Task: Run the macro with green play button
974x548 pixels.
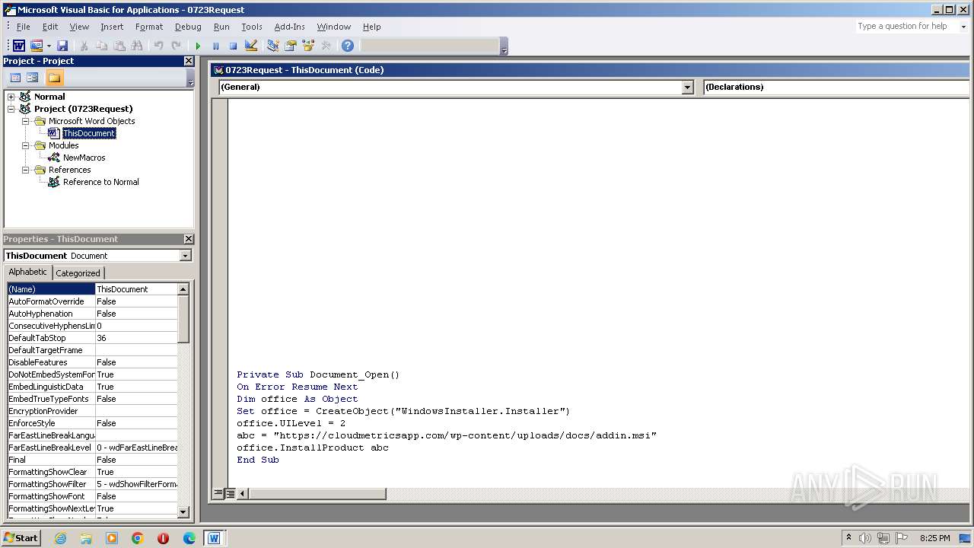Action: pos(198,46)
